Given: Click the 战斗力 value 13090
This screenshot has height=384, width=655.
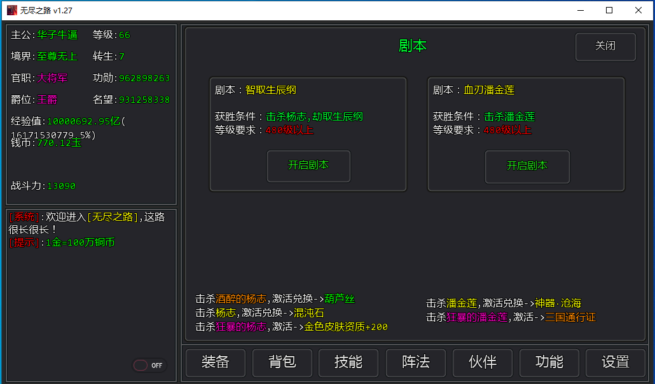Looking at the screenshot, I should [61, 186].
